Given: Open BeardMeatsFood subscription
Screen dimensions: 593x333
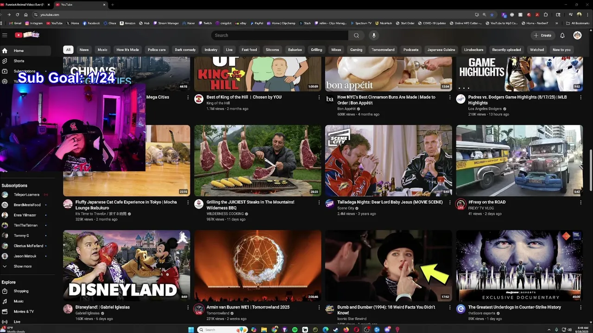Looking at the screenshot, I should coord(27,205).
